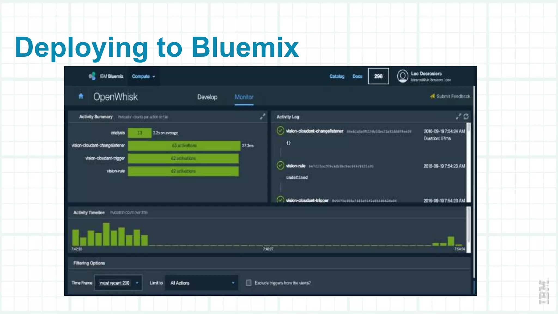Toggle Exclude triggers from the views checkbox
Screen dimensions: 558x314
pos(248,283)
